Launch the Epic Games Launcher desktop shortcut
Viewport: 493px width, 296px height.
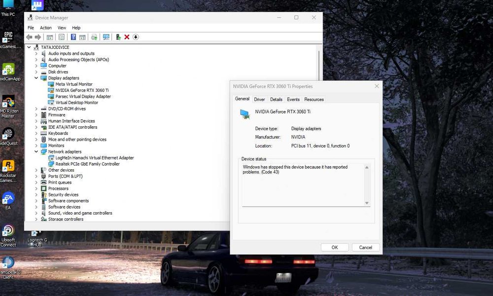(x=8, y=39)
